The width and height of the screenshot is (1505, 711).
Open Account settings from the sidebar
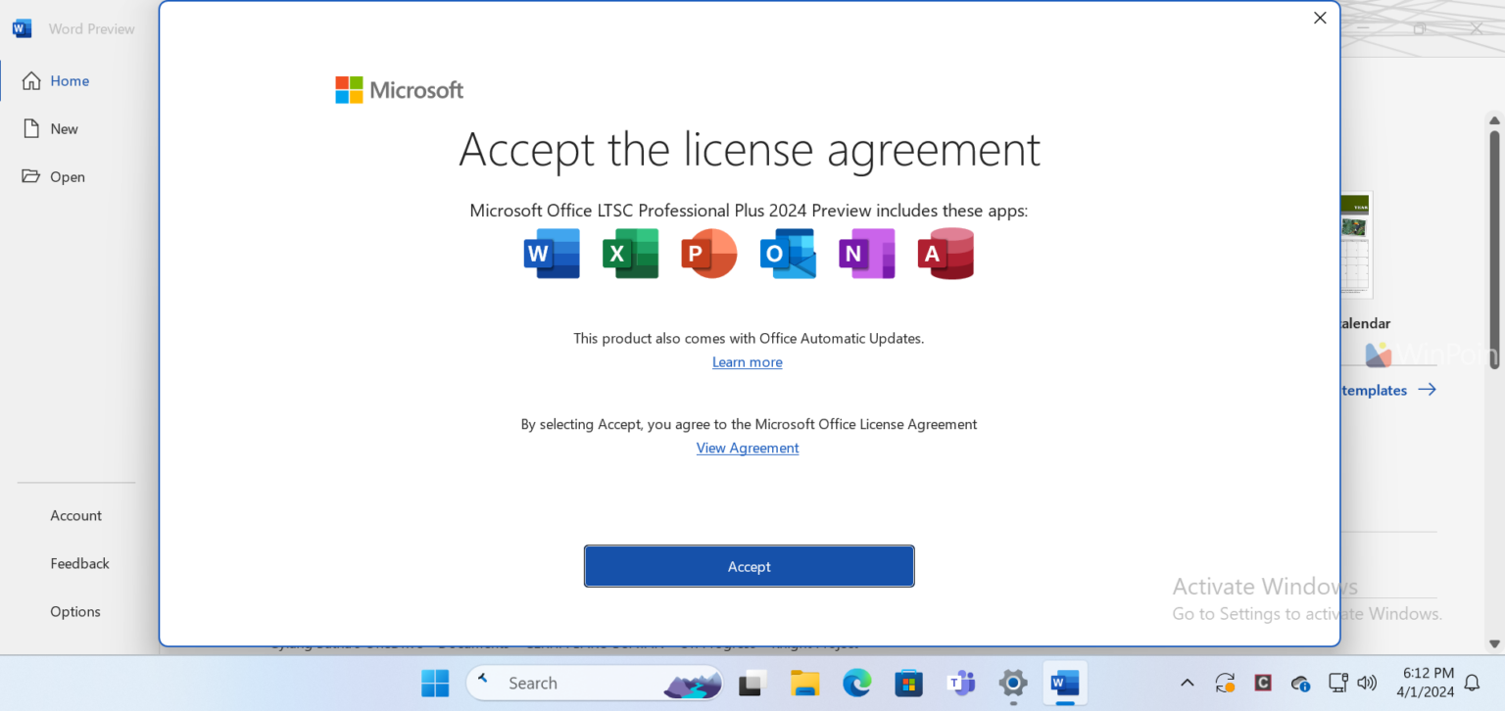point(75,515)
